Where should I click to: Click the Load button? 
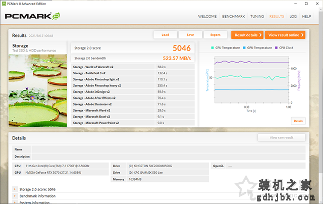165,35
